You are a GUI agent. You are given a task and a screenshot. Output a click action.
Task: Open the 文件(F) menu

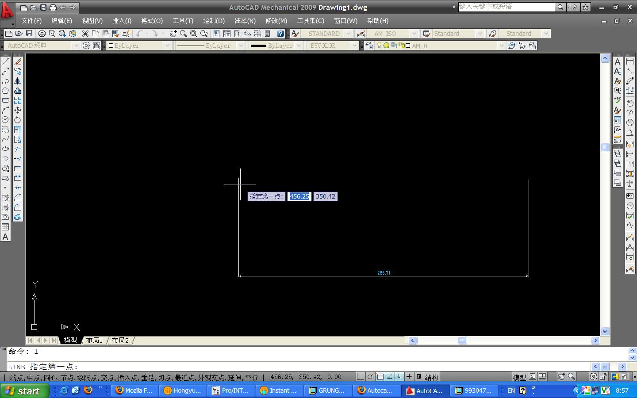tap(31, 21)
